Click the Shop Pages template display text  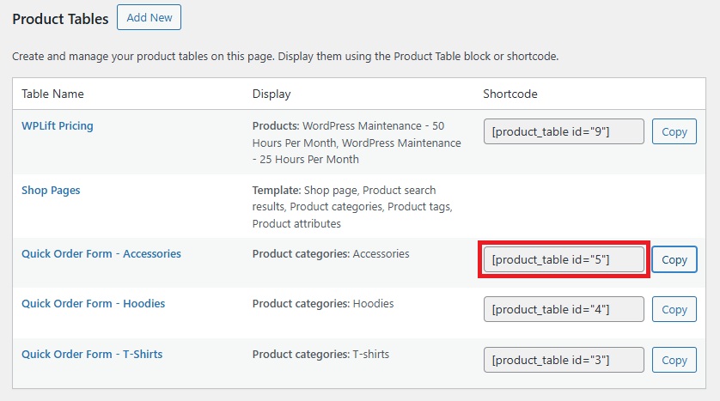352,206
